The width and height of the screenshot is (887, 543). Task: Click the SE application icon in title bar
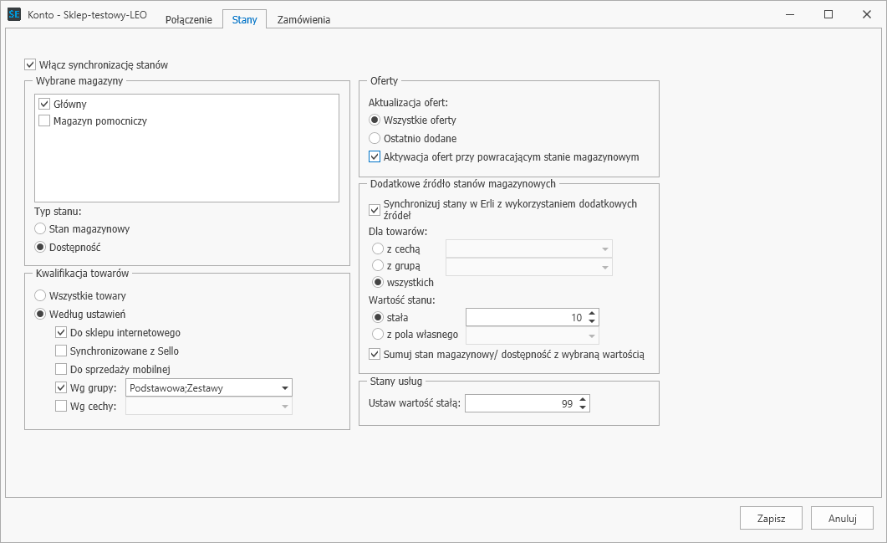click(14, 15)
